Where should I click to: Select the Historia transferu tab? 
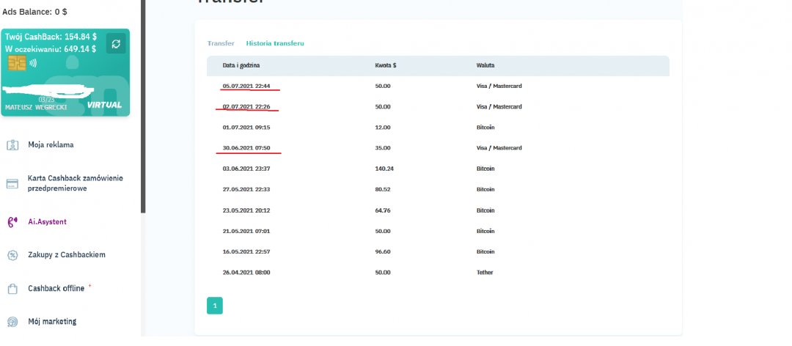[275, 43]
